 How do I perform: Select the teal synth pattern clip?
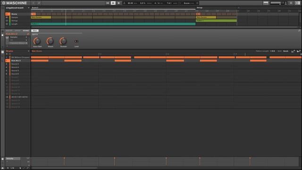click(x=113, y=24)
